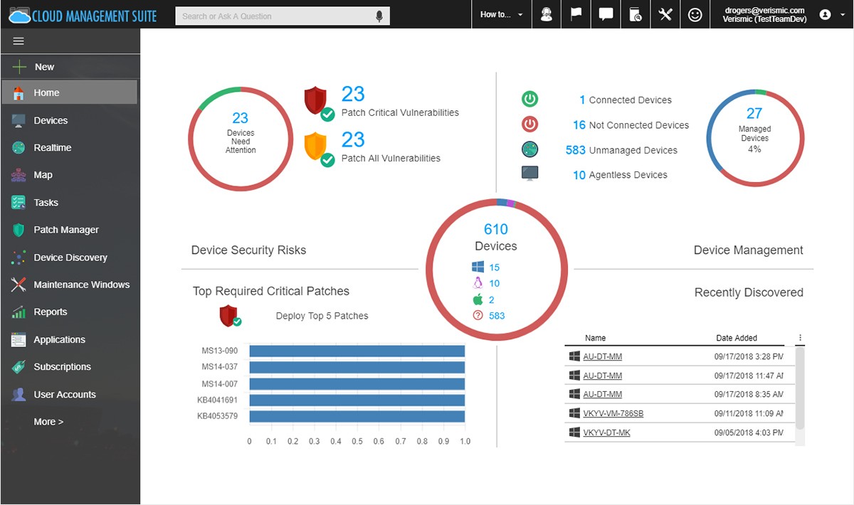Click the Agentless Devices monitor icon
This screenshot has height=505, width=854.
(529, 173)
